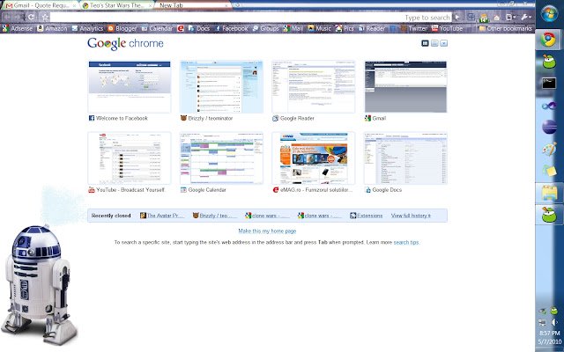Viewport: 564px width, 352px height.
Task: Switch to the Gmail - Quote Request tab
Action: [40, 5]
